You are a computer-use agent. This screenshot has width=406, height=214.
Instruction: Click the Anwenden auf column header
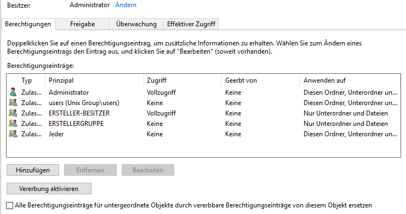pyautogui.click(x=350, y=80)
